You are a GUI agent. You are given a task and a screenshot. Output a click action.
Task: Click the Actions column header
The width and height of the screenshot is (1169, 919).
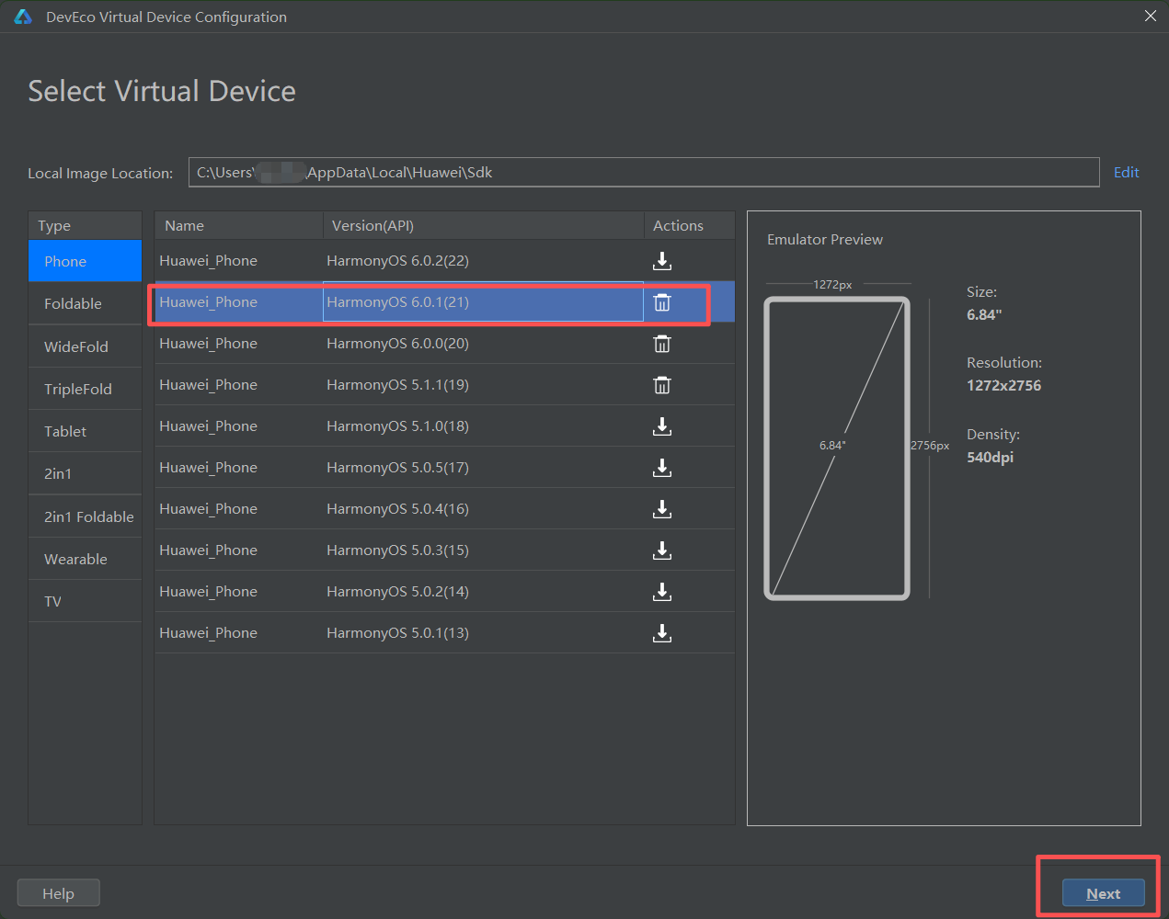click(x=689, y=225)
